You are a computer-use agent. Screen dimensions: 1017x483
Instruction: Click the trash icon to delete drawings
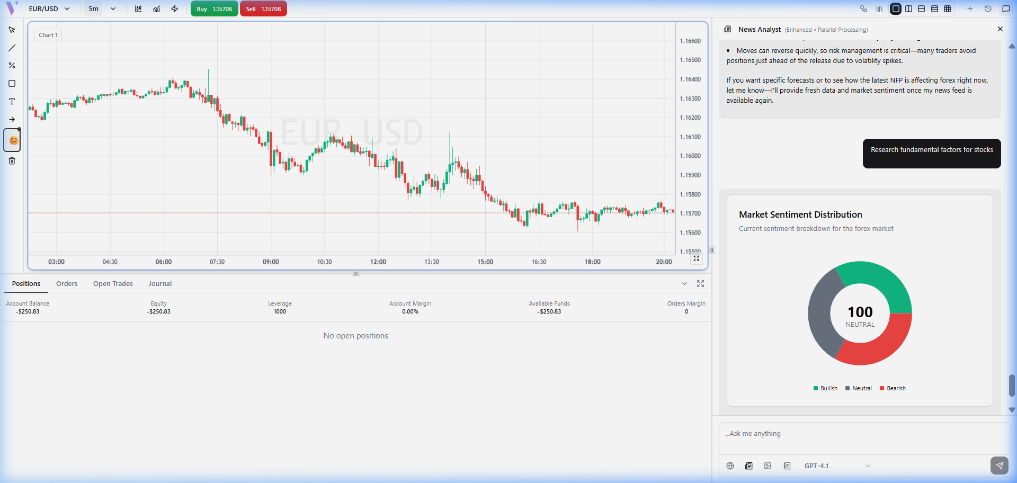[x=12, y=161]
